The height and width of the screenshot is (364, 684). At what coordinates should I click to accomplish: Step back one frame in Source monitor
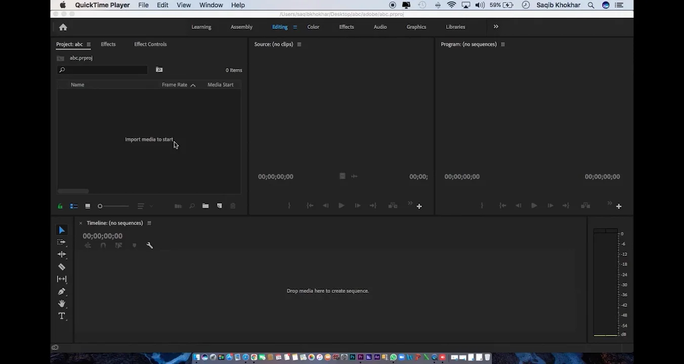click(325, 206)
